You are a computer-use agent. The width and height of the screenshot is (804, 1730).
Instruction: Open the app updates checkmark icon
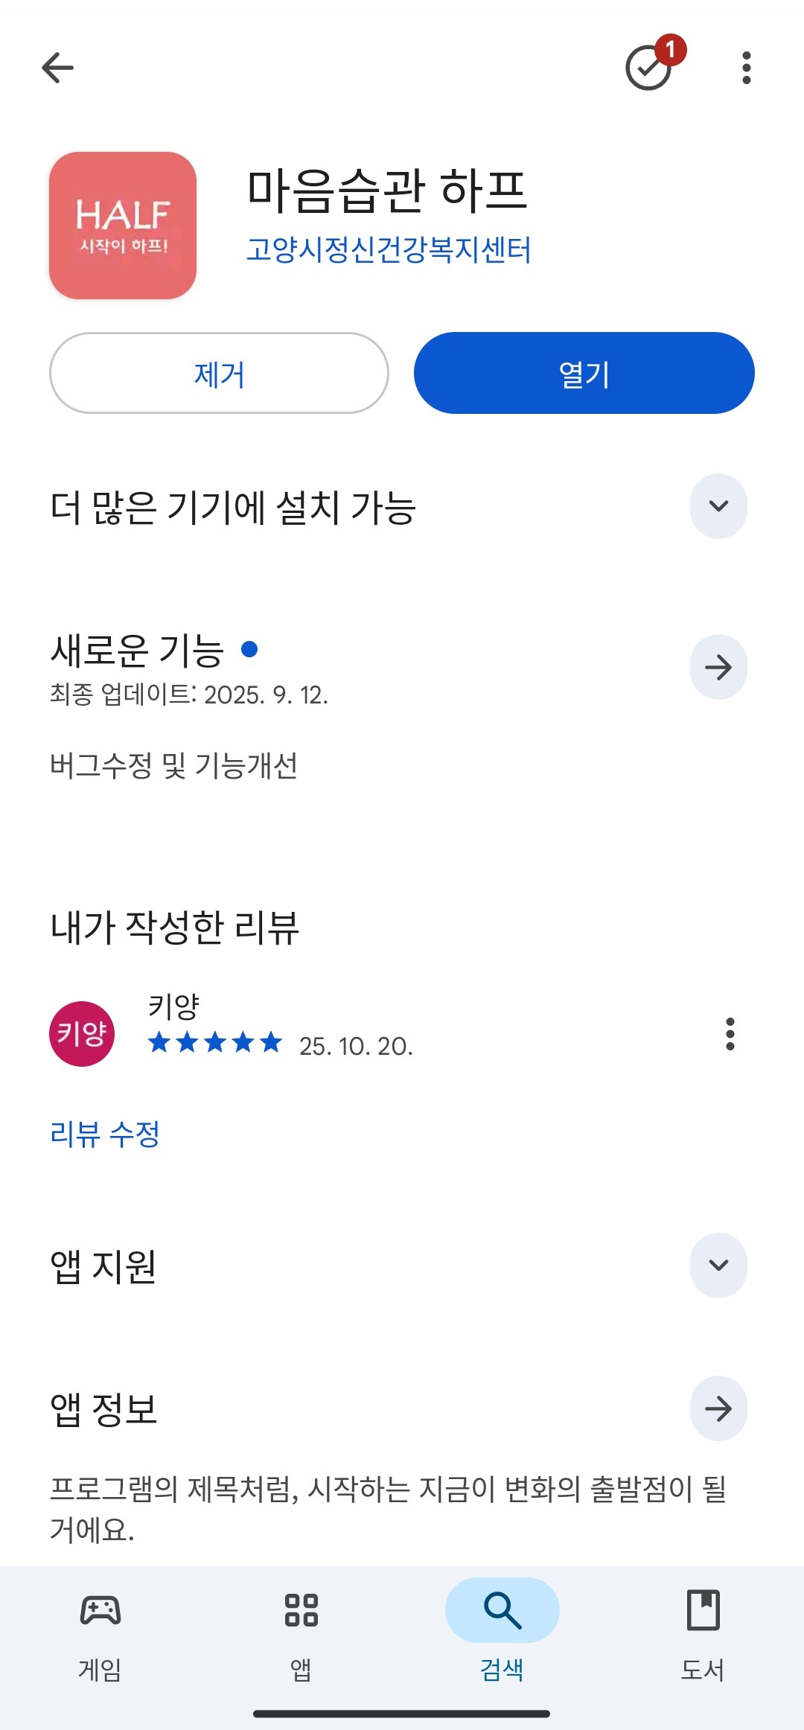pos(649,68)
